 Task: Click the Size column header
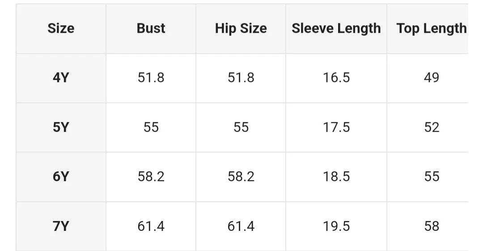61,28
